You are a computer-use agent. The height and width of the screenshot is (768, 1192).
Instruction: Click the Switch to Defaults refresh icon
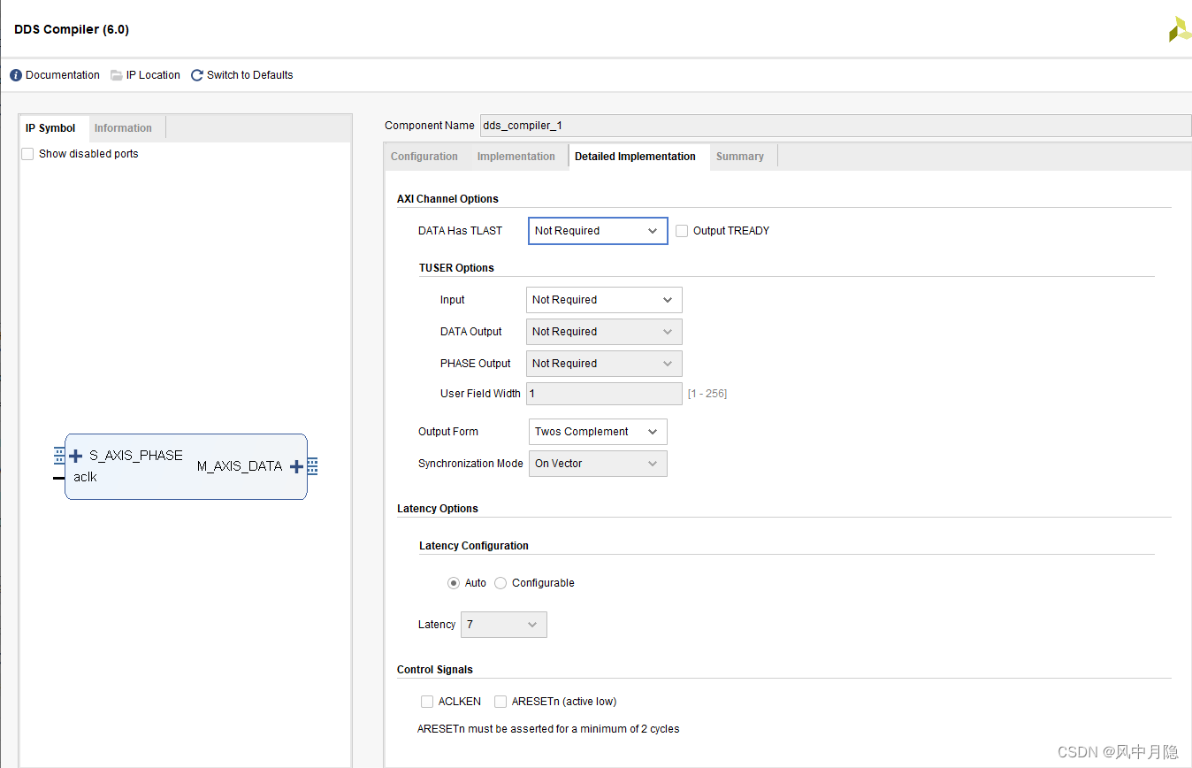coord(197,75)
